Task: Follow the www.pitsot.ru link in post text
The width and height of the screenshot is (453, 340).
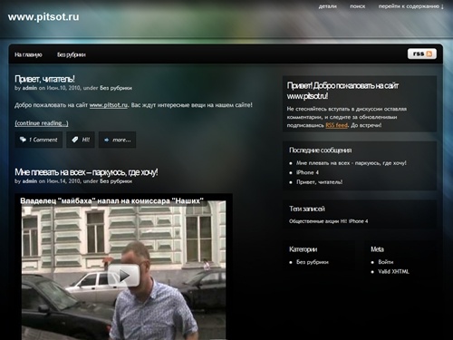Action: (x=109, y=105)
